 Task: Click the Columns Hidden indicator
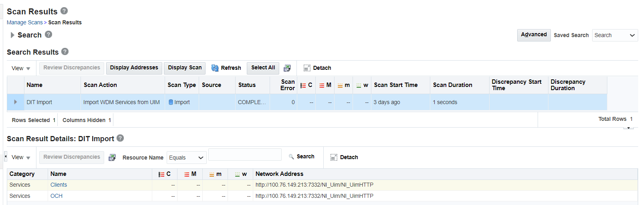87,120
